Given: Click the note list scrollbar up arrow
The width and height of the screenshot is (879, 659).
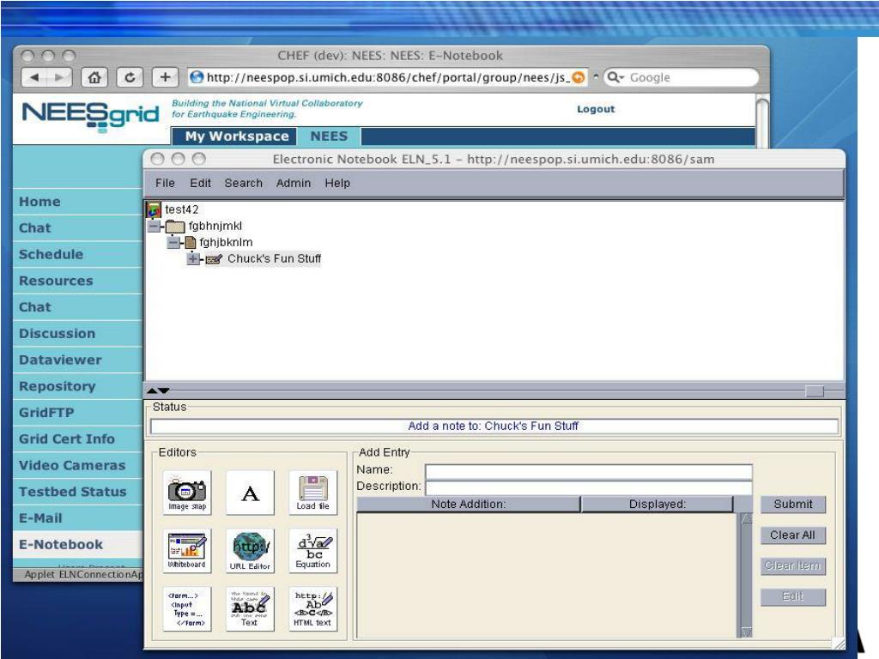Looking at the screenshot, I should (x=746, y=518).
